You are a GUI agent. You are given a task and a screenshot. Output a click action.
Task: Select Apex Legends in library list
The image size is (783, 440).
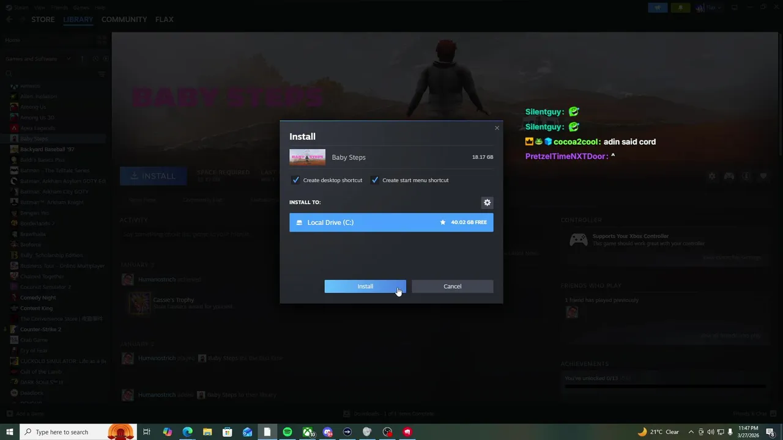click(x=37, y=128)
